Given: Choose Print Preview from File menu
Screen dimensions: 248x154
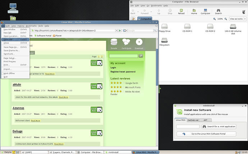Looking at the screenshot, I should (10, 61).
